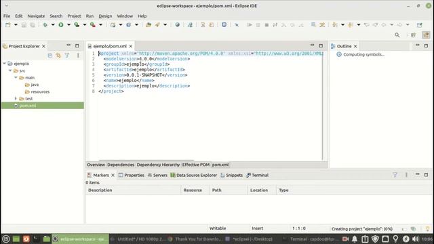Expand the test folder node
Viewport: 434px width, 244px height.
pos(16,98)
